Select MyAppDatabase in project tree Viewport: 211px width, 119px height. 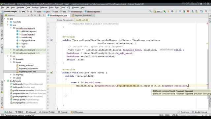point(28,40)
